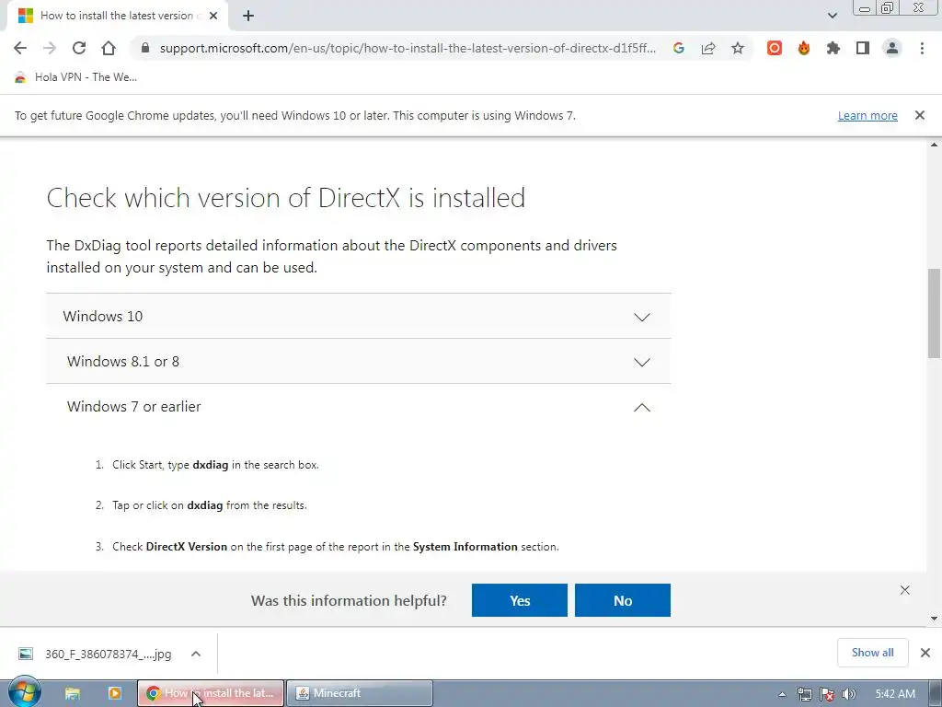942x707 pixels.
Task: Answer No to helpful question
Action: click(x=623, y=600)
